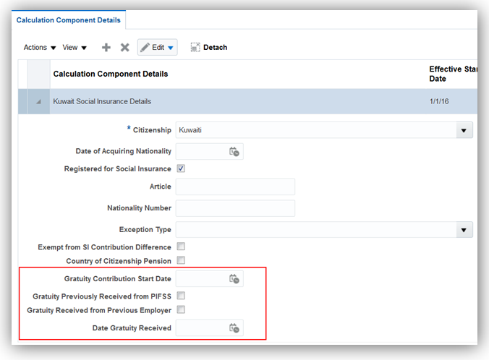489x360 pixels.
Task: Click the Calculation Component Details column header
Action: tap(111, 74)
